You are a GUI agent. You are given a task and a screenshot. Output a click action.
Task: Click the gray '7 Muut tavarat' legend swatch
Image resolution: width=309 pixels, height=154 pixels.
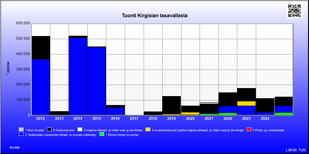[21, 130]
